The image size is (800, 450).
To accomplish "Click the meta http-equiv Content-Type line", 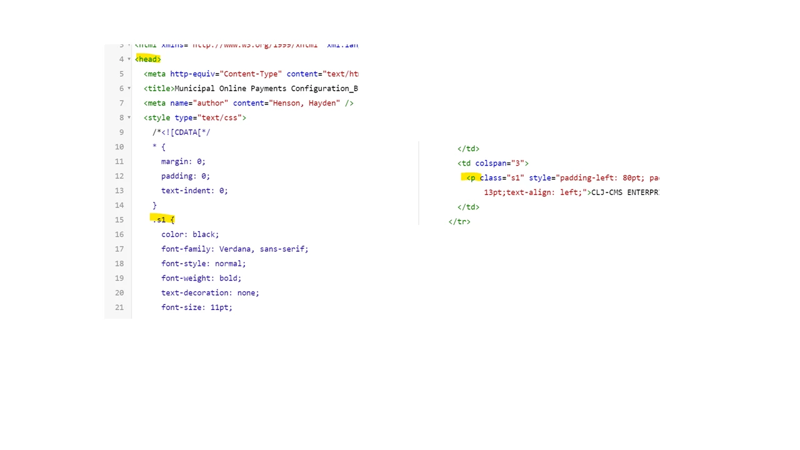I will pyautogui.click(x=251, y=74).
